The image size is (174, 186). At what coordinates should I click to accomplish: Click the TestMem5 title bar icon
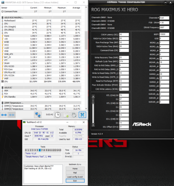(24, 122)
